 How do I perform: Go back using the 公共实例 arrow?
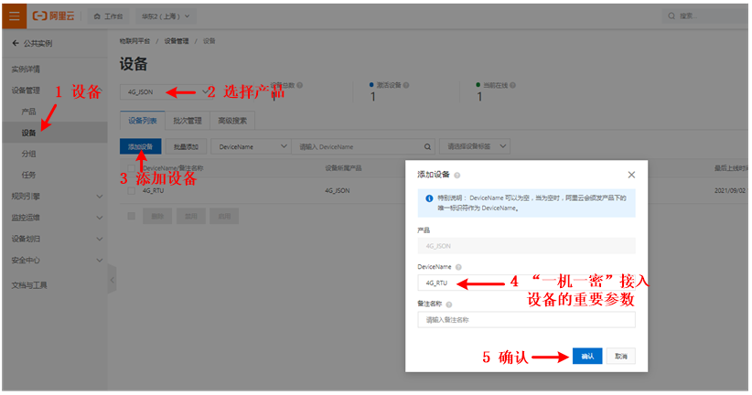tap(16, 43)
